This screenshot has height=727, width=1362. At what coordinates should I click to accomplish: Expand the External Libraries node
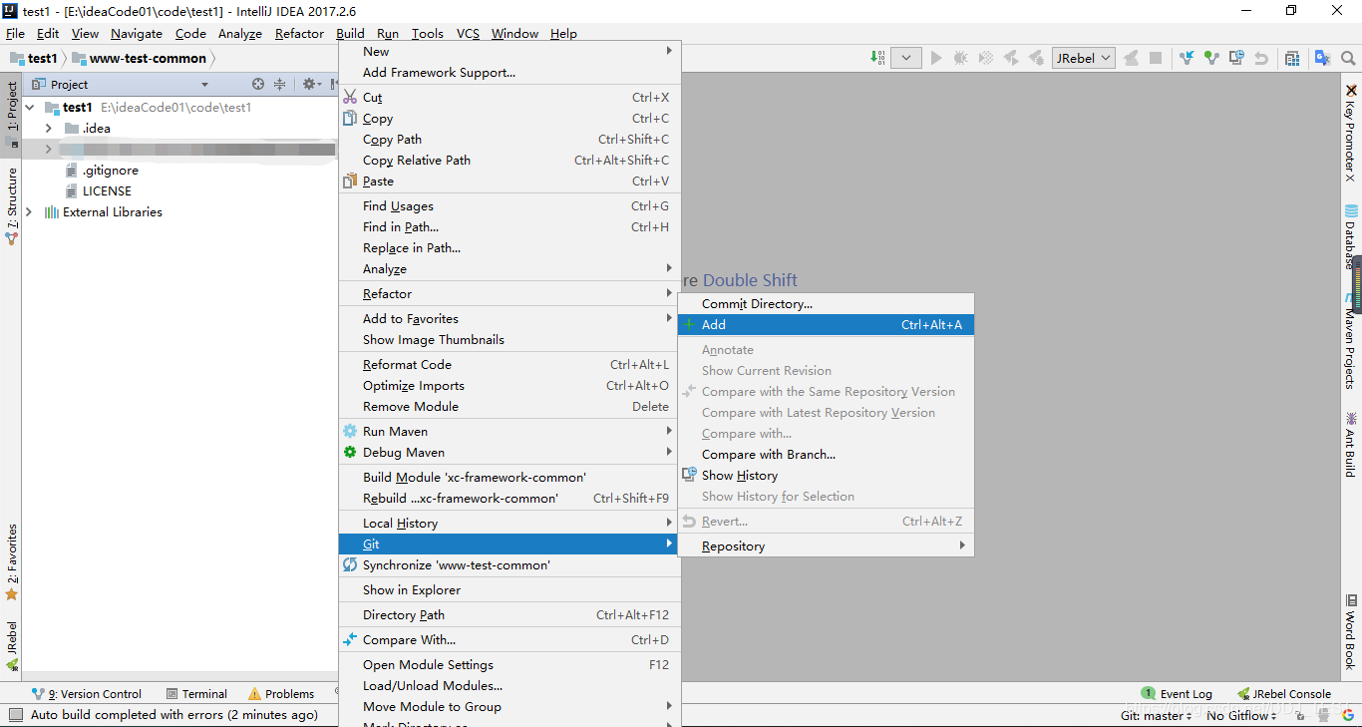[29, 211]
